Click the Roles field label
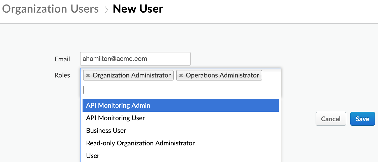This screenshot has height=162, width=378. pos(62,75)
